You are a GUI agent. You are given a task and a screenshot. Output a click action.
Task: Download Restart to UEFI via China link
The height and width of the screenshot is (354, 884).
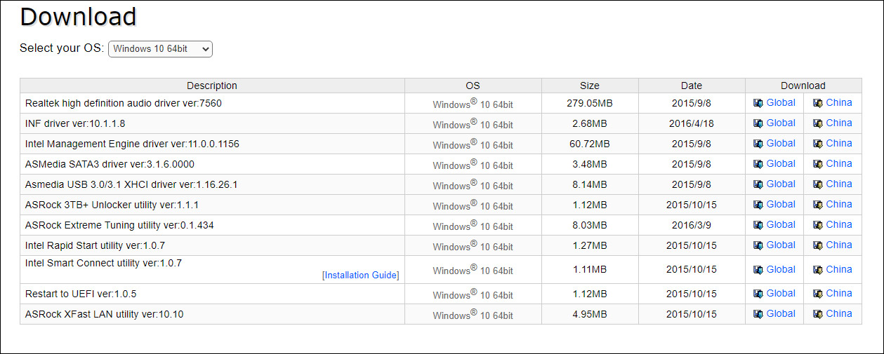[x=839, y=293]
